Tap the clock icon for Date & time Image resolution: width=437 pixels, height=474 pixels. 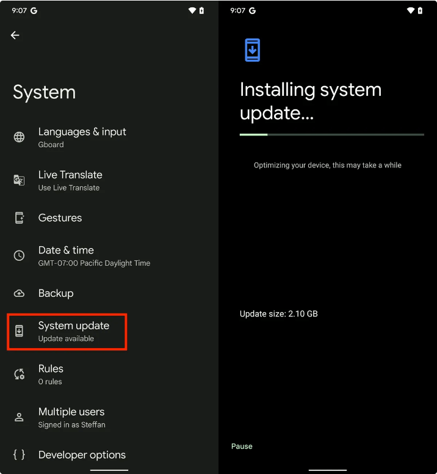tap(19, 255)
